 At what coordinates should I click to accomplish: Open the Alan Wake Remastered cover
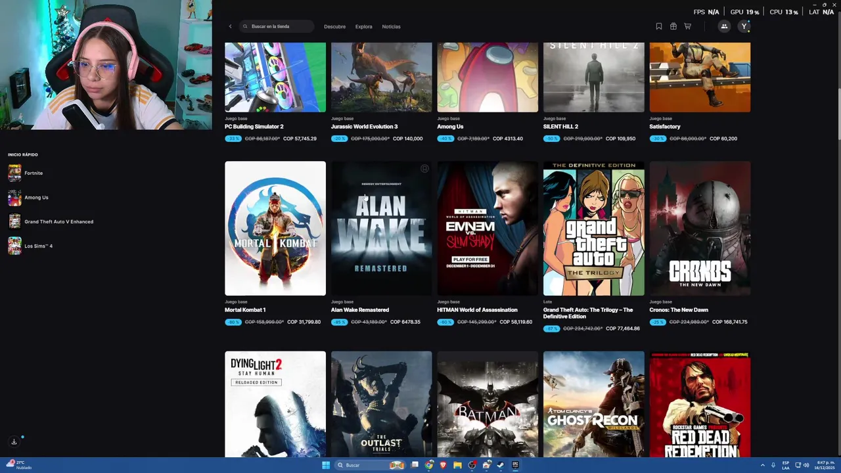pos(381,229)
